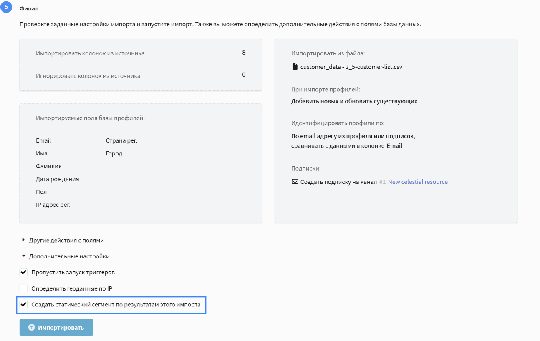Image resolution: width=540 pixels, height=341 pixels.
Task: Click the file icon next to customer_data csv
Action: 295,66
